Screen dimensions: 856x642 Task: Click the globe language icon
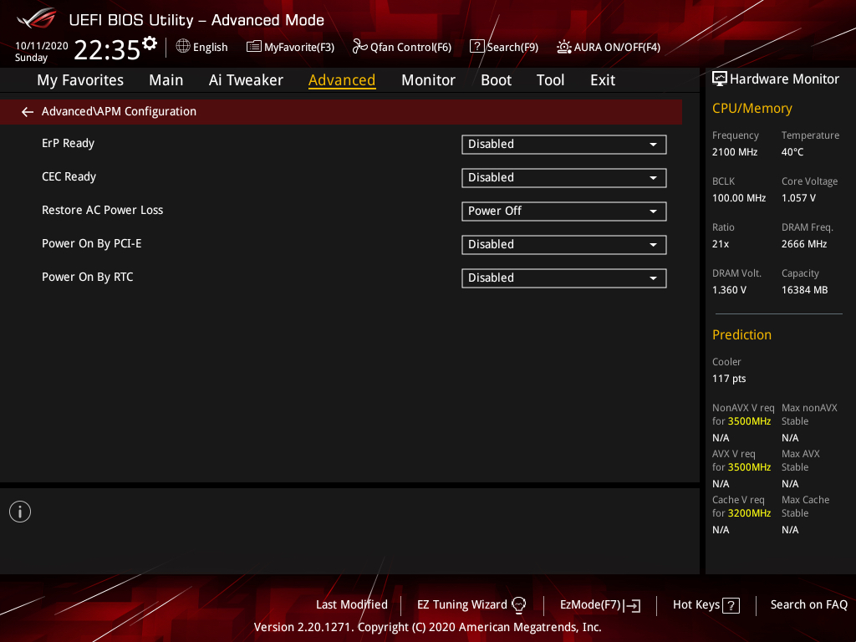(183, 47)
